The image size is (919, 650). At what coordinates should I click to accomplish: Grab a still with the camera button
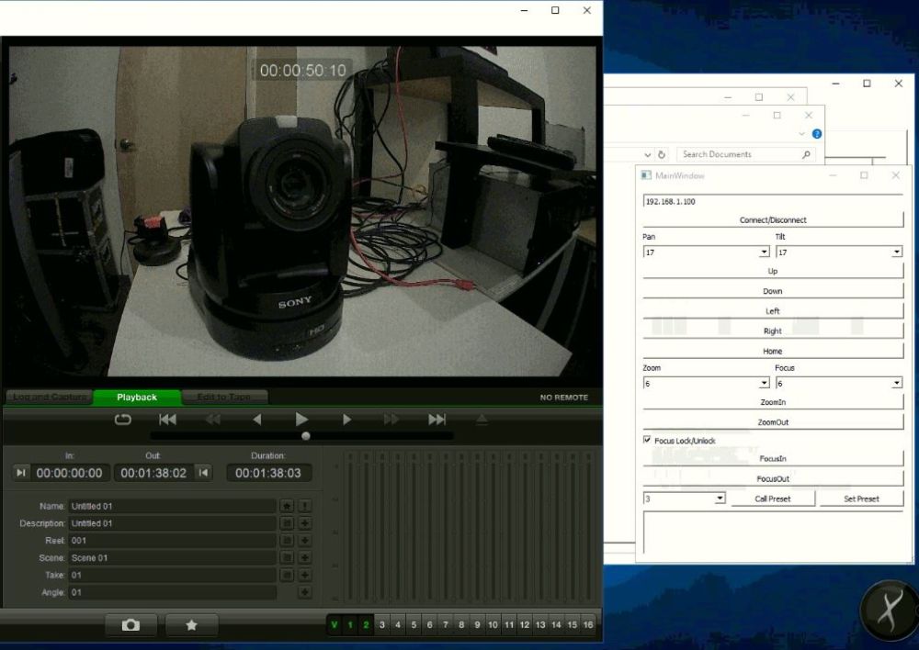130,625
